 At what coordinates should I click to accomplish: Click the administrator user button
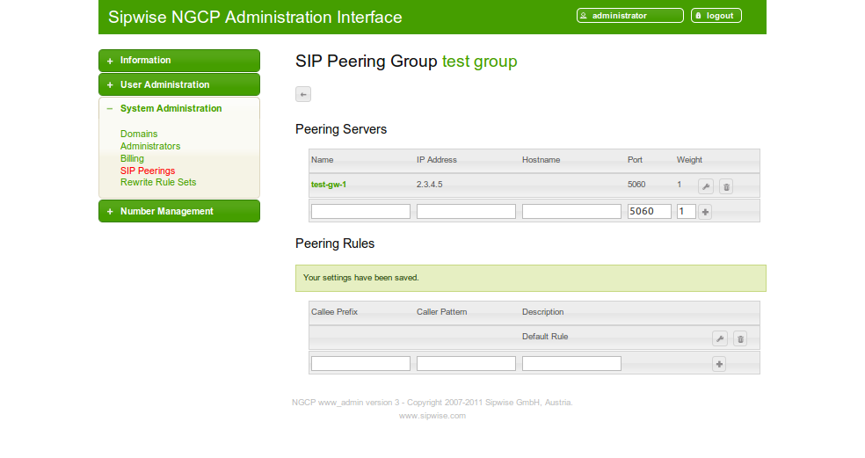click(x=630, y=16)
